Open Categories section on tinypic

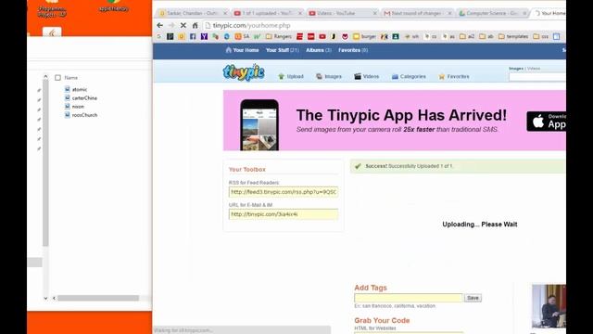[409, 76]
